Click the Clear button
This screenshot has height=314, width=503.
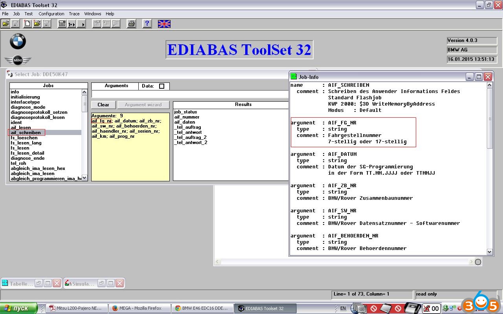103,105
